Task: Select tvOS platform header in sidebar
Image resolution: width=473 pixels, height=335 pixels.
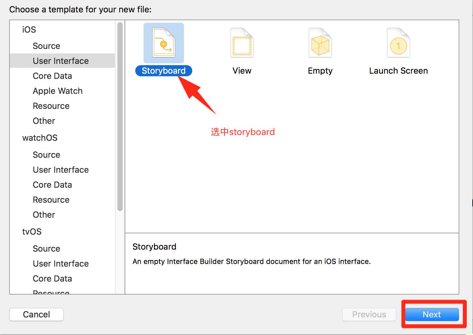Action: [32, 232]
